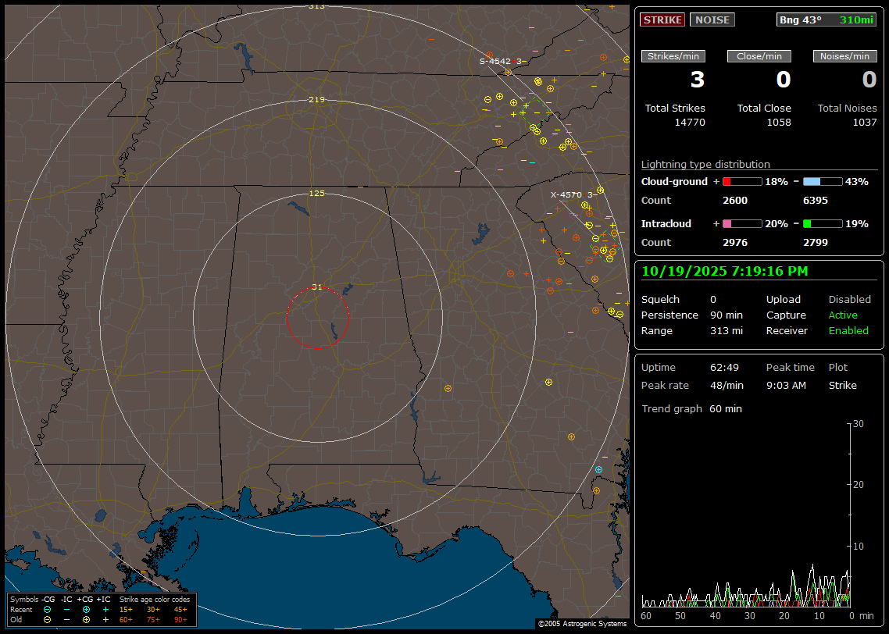
Task: Toggle the Receiver Enabled status
Action: (x=848, y=330)
